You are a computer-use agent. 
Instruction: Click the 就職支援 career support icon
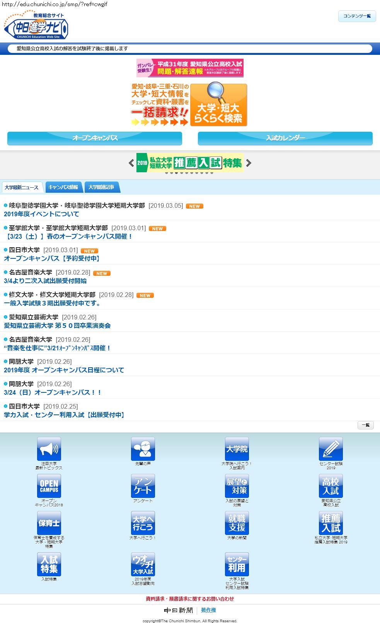[237, 523]
